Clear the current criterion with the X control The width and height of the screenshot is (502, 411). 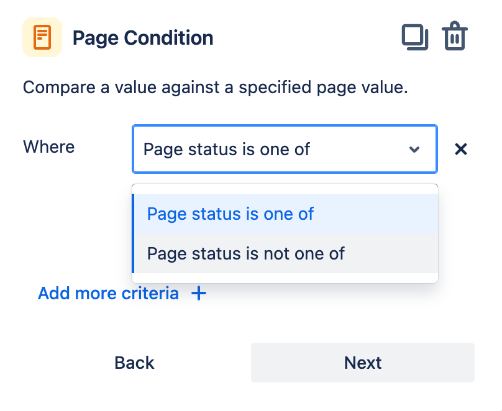coord(461,149)
